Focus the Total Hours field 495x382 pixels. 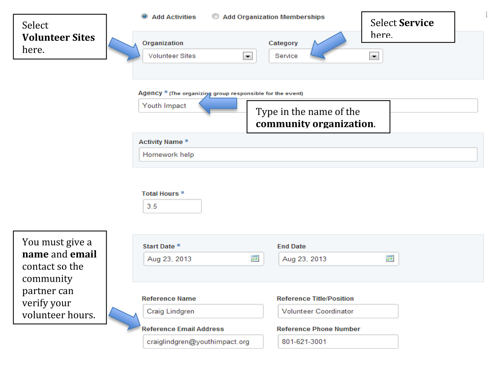[172, 206]
